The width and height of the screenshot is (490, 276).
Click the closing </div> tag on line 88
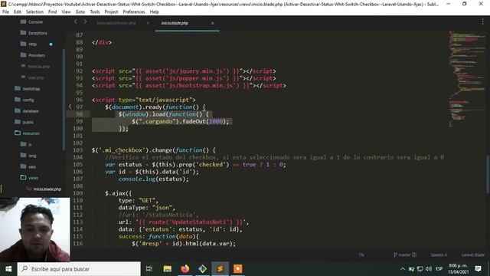coord(102,43)
